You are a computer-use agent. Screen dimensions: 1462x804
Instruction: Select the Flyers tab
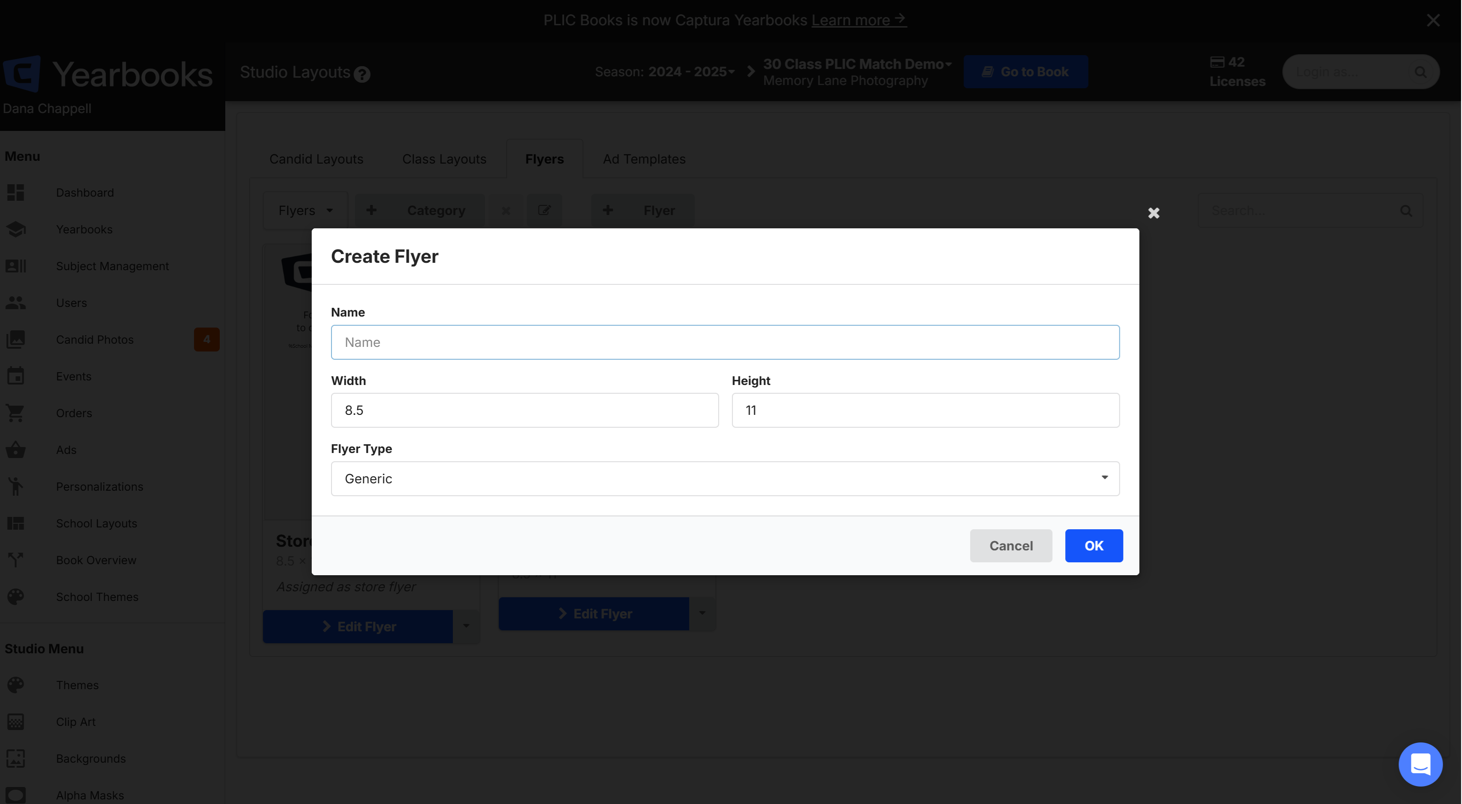tap(544, 159)
